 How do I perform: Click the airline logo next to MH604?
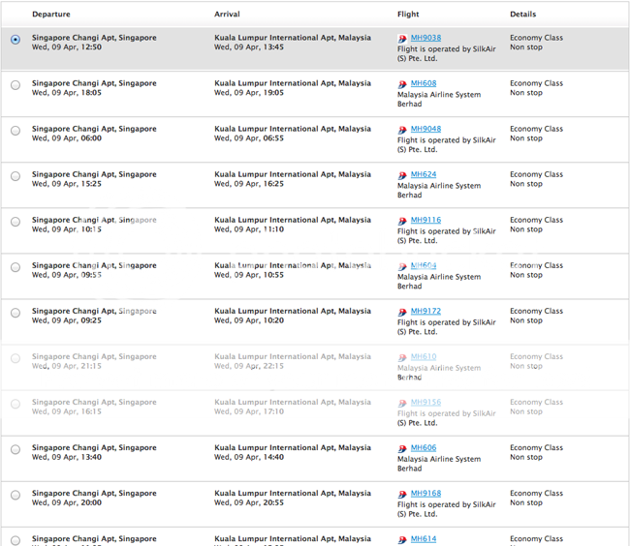[x=402, y=266]
